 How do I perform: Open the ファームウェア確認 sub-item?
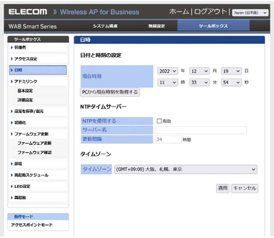[35, 152]
